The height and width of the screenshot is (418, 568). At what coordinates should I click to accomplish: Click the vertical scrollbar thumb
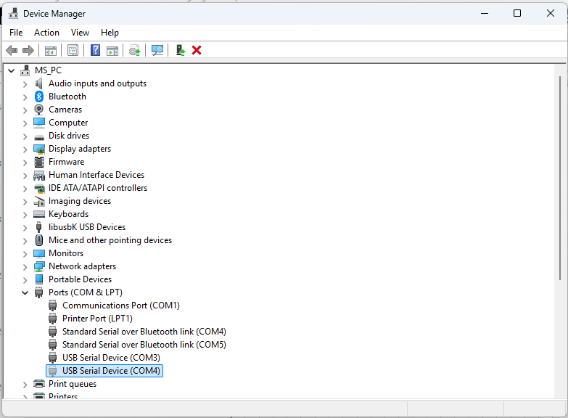click(560, 178)
